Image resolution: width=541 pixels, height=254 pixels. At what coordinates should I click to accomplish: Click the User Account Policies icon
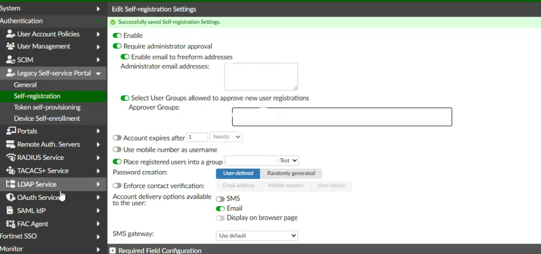pyautogui.click(x=10, y=34)
